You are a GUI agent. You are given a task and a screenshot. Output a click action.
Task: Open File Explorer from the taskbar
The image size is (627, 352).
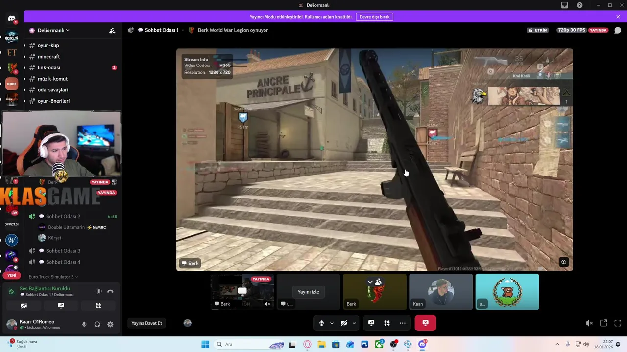pyautogui.click(x=321, y=344)
